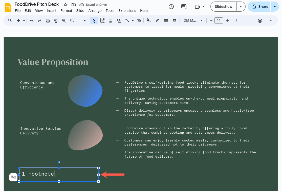This screenshot has height=192, width=282.
Task: Open the Slideshow options dropdown arrow
Action: [241, 7]
